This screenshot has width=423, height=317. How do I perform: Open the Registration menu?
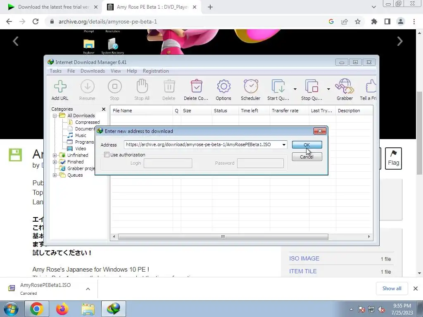(156, 71)
